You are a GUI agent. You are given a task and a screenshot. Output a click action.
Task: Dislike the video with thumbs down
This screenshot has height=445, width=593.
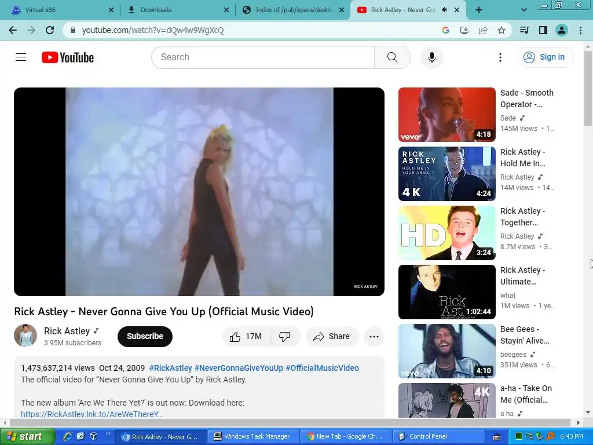tap(285, 337)
